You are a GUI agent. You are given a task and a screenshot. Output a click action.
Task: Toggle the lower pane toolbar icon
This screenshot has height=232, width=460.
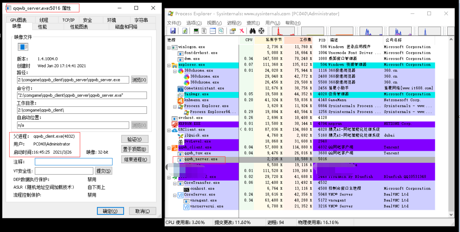click(x=213, y=31)
